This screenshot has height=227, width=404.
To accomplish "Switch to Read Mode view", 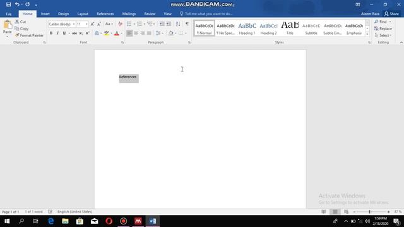I will [x=324, y=212].
